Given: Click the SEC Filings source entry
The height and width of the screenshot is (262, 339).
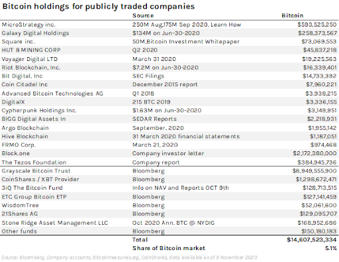Looking at the screenshot, I should 148,76.
